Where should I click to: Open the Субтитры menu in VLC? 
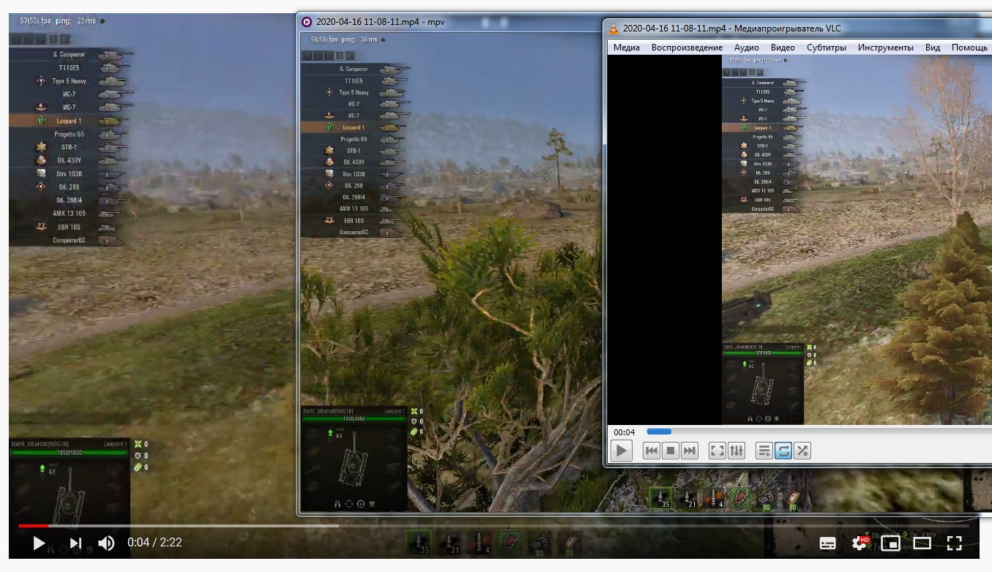coord(827,48)
